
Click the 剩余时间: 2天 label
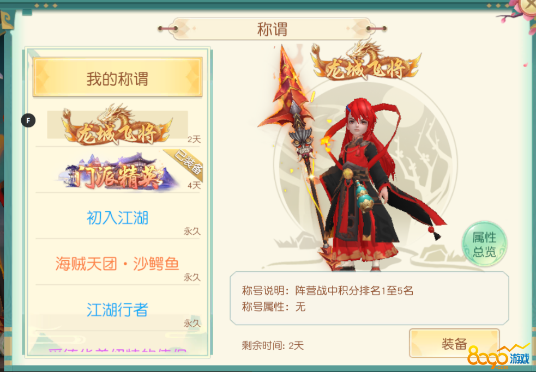(273, 345)
